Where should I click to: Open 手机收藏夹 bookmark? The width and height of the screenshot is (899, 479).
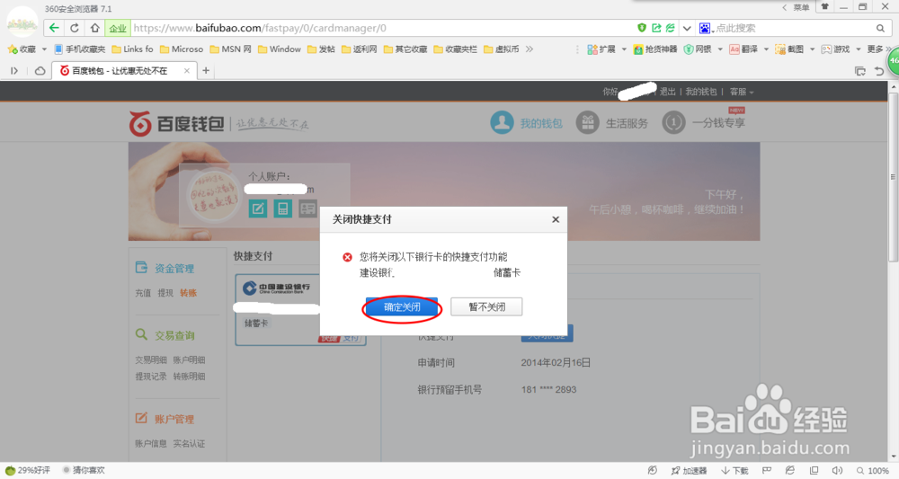click(80, 49)
